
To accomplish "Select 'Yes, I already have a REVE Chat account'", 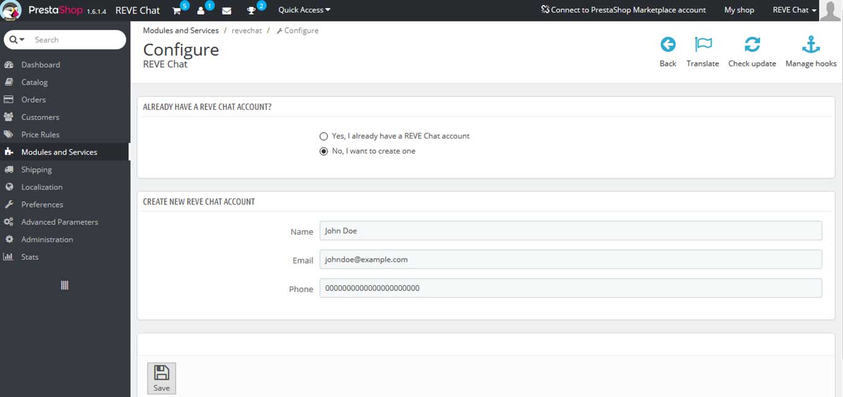I will tap(324, 136).
